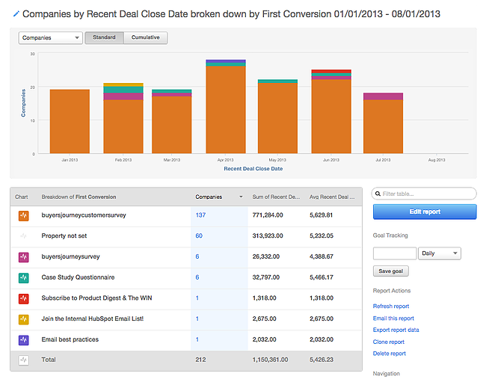Viewport: 486px width, 379px height.
Task: Toggle the orange buyersjourneycustomersurvey chart icon
Action: [22, 216]
